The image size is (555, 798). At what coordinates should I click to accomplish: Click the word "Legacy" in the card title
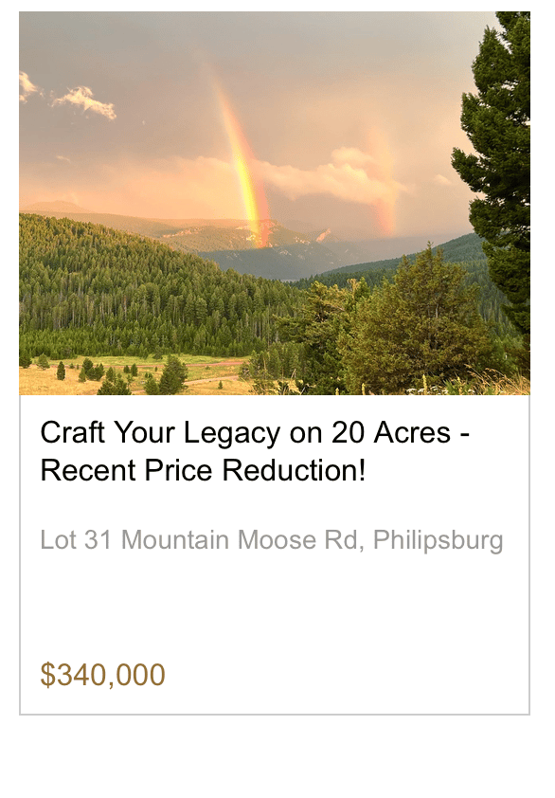(x=231, y=434)
